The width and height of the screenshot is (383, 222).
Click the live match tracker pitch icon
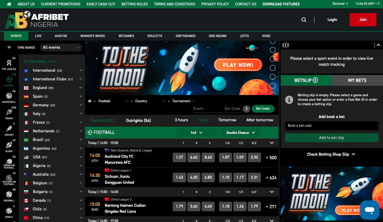[x=285, y=45]
